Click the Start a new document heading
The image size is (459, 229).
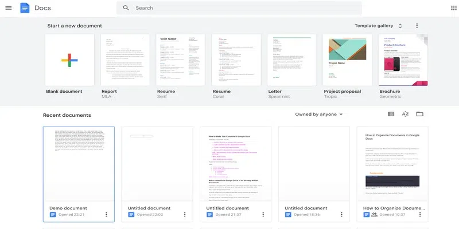tap(75, 26)
